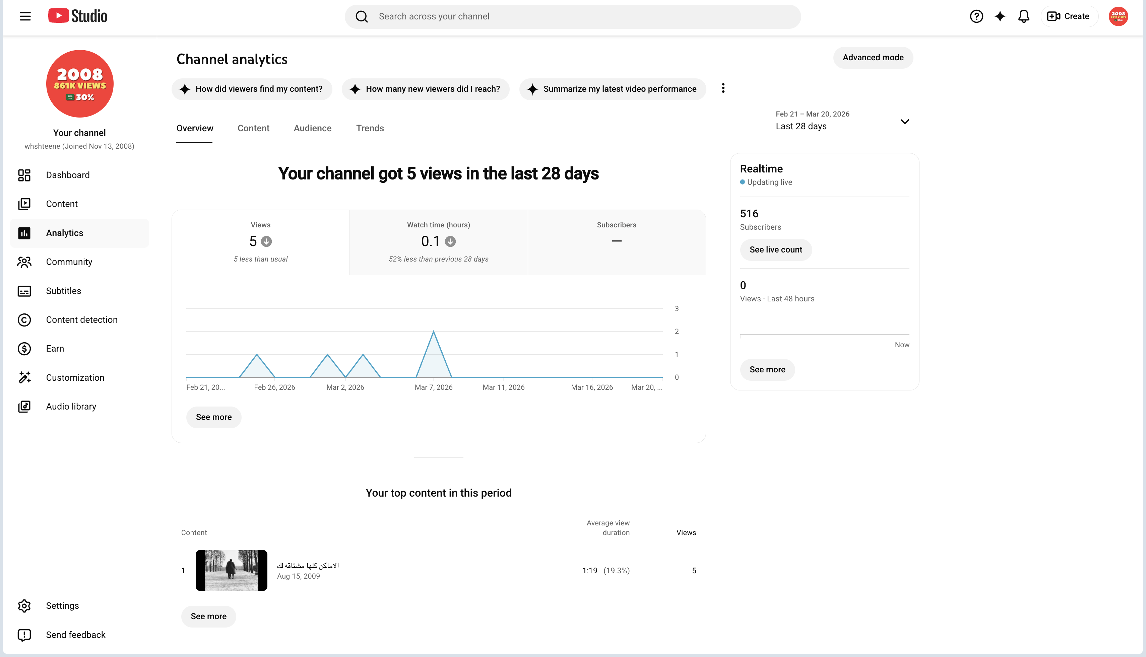
Task: Click the Customization wand icon
Action: [24, 378]
